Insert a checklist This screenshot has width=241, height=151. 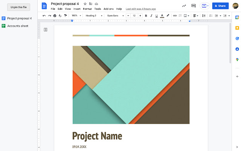click(211, 15)
